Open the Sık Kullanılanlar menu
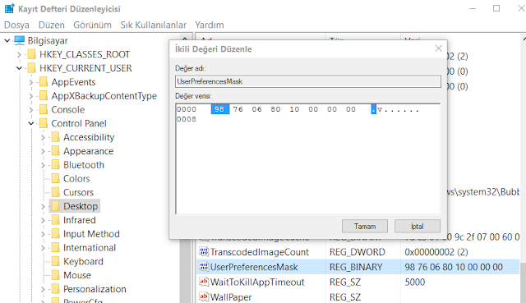Screen dimensions: 526x303 pos(154,25)
